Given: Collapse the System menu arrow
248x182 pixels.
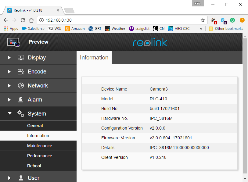Looking at the screenshot, I should pos(10,113).
